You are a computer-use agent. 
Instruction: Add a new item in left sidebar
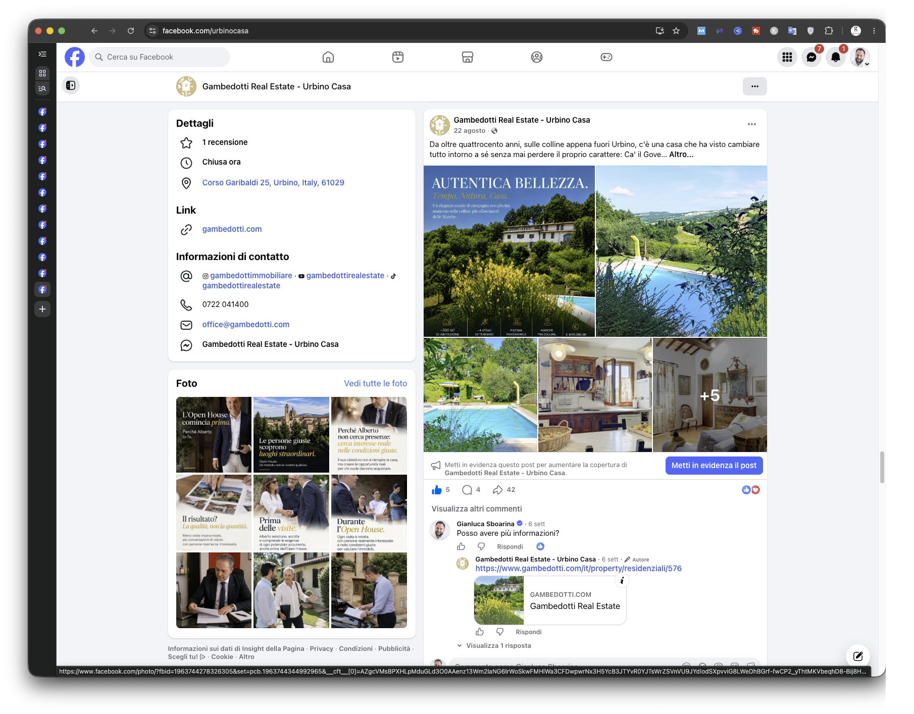[x=42, y=309]
